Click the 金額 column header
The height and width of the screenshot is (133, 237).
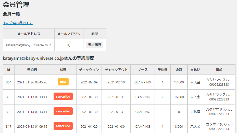click(x=179, y=70)
